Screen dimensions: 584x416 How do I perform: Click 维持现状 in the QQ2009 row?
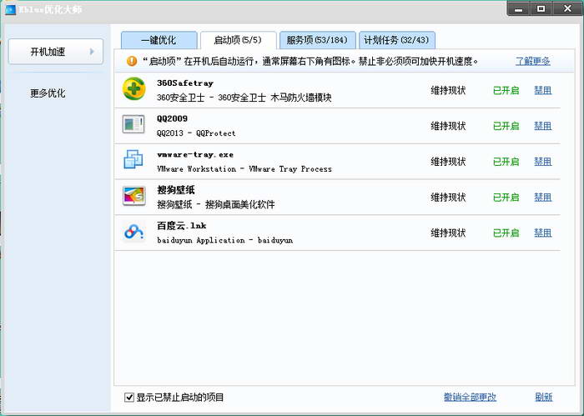click(x=448, y=126)
